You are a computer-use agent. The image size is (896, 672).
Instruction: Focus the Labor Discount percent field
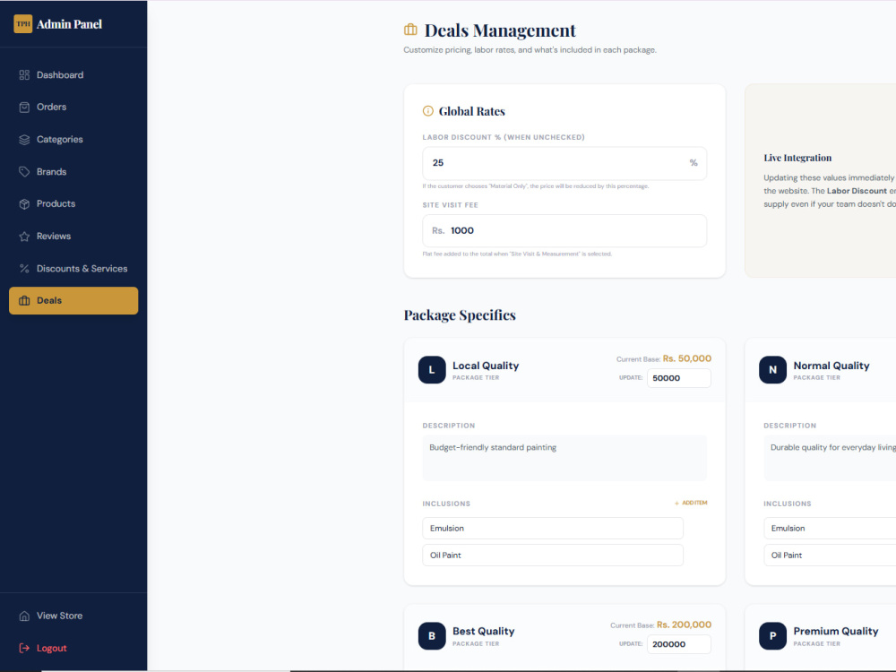[564, 163]
